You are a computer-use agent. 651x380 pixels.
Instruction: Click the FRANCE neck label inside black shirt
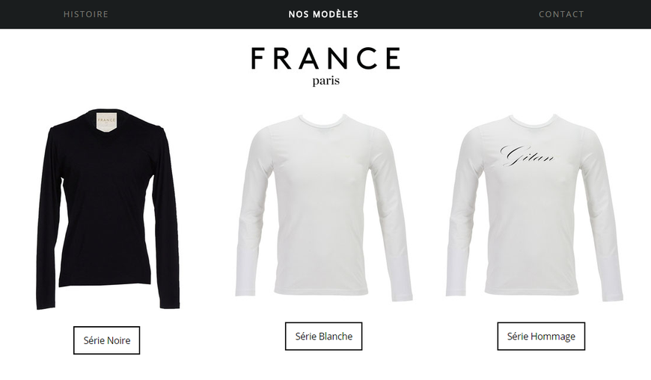coord(107,121)
